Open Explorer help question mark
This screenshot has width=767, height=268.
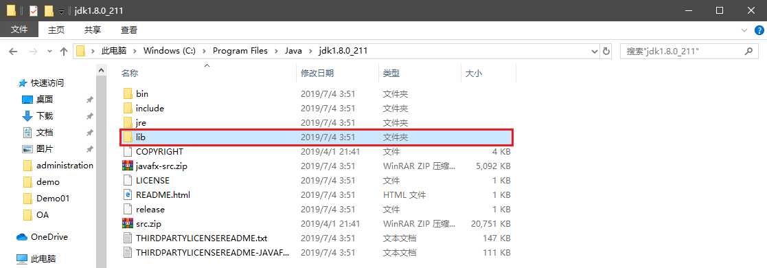tap(759, 30)
